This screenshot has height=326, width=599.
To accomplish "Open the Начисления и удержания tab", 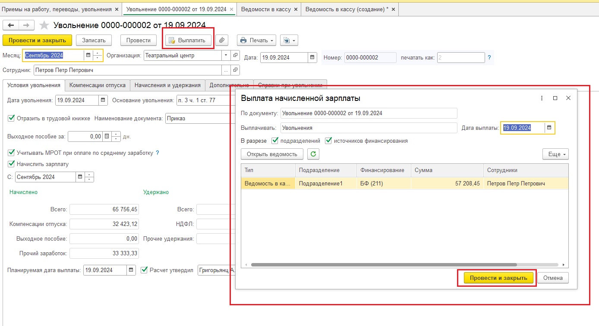I will point(167,85).
